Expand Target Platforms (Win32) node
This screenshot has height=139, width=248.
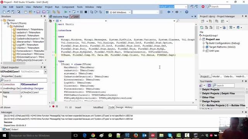point(204,47)
